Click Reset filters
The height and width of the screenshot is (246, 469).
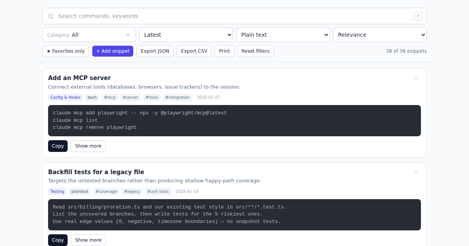tap(256, 51)
